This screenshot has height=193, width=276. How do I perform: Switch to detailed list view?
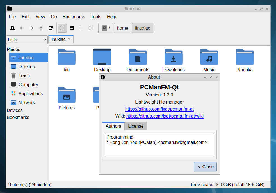click(x=91, y=28)
